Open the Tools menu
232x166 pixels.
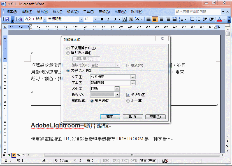89,12
